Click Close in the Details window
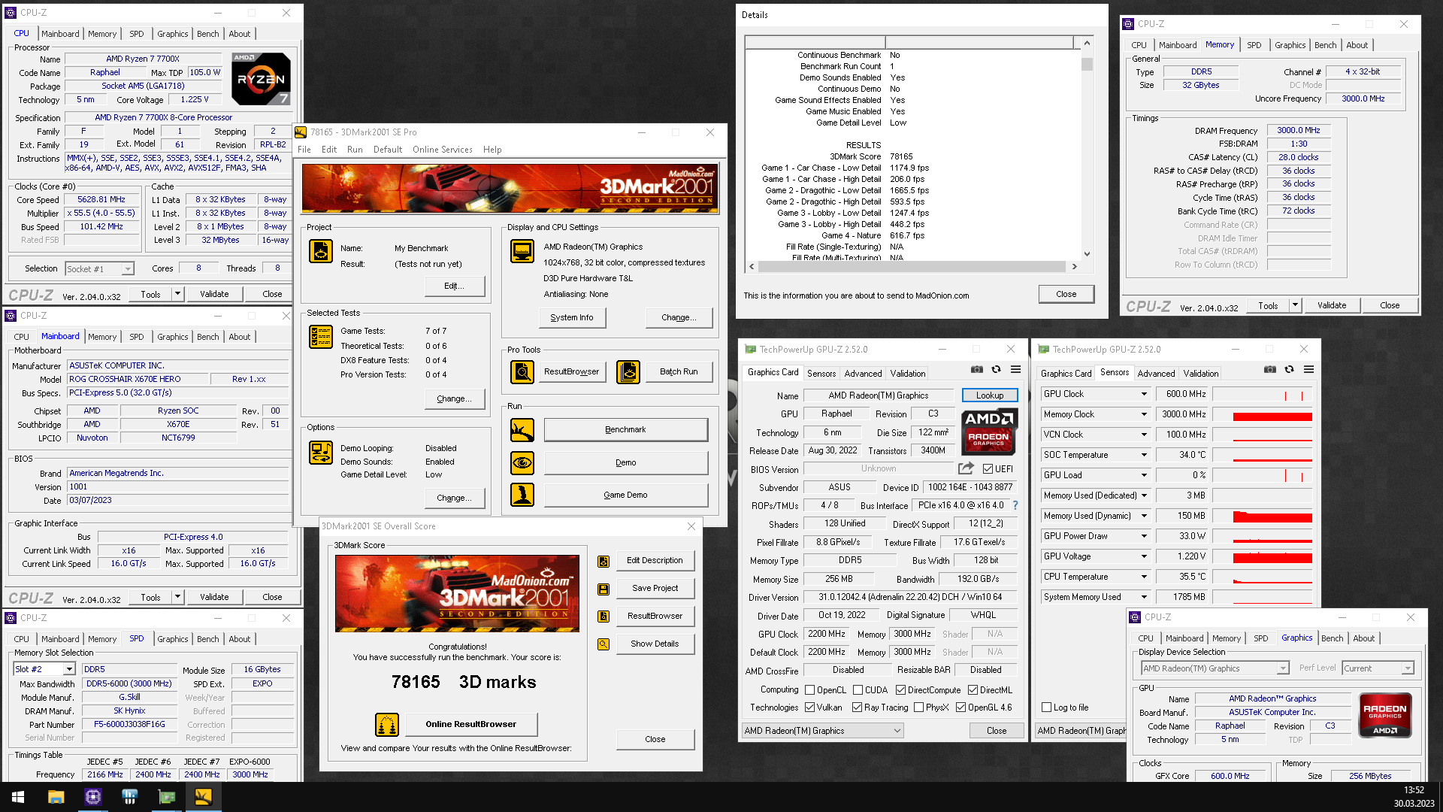This screenshot has width=1443, height=812. pos(1066,294)
